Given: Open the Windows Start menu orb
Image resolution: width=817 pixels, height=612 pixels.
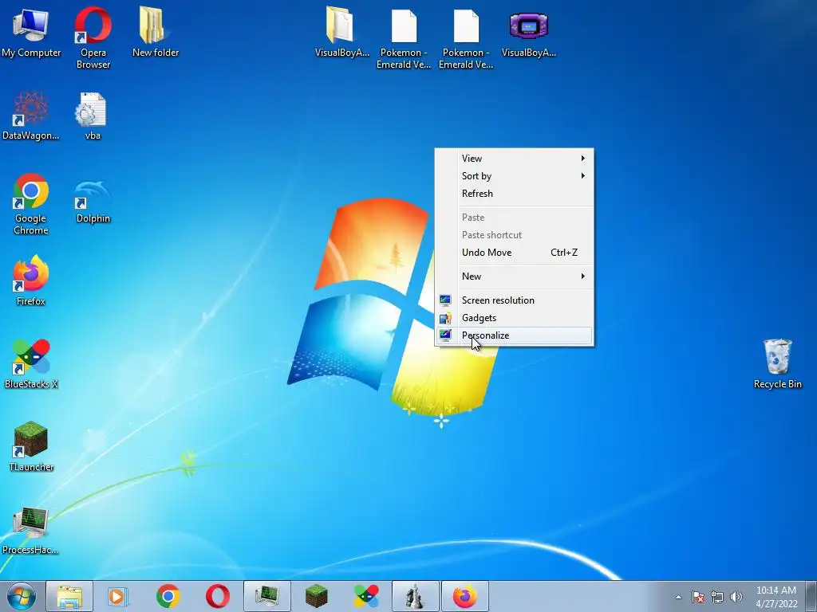Looking at the screenshot, I should coord(21,596).
